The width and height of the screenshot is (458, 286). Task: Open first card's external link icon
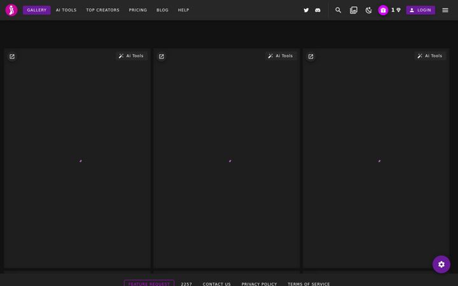click(12, 57)
